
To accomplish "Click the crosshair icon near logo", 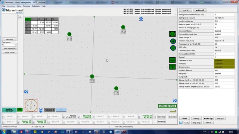I will 20,17.
